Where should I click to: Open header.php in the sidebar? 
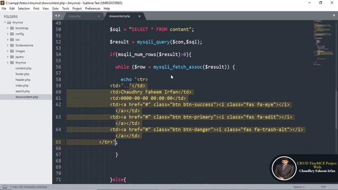[x=23, y=80]
